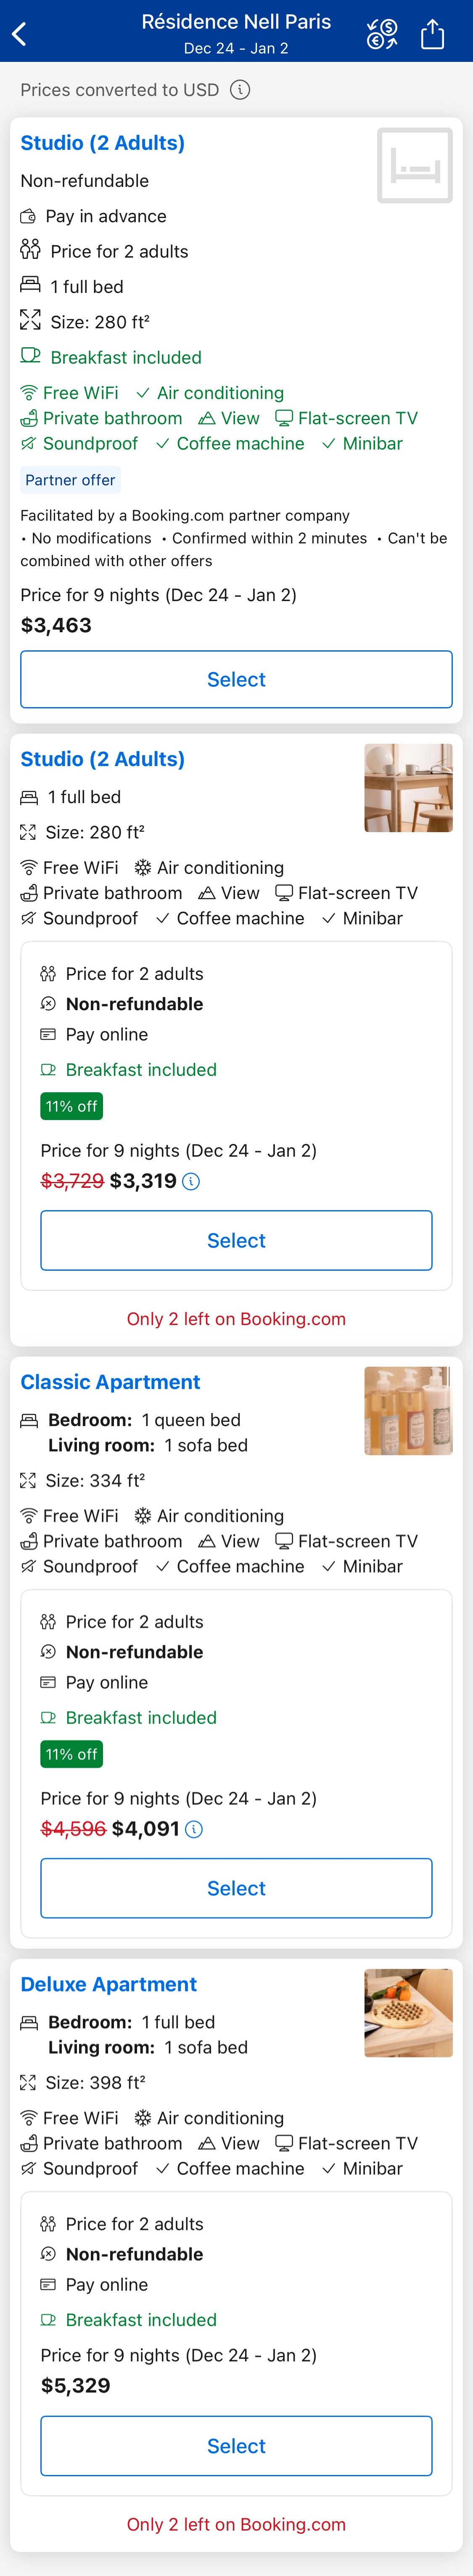
Task: Open the Deluxe Apartment room title
Action: 108,1984
